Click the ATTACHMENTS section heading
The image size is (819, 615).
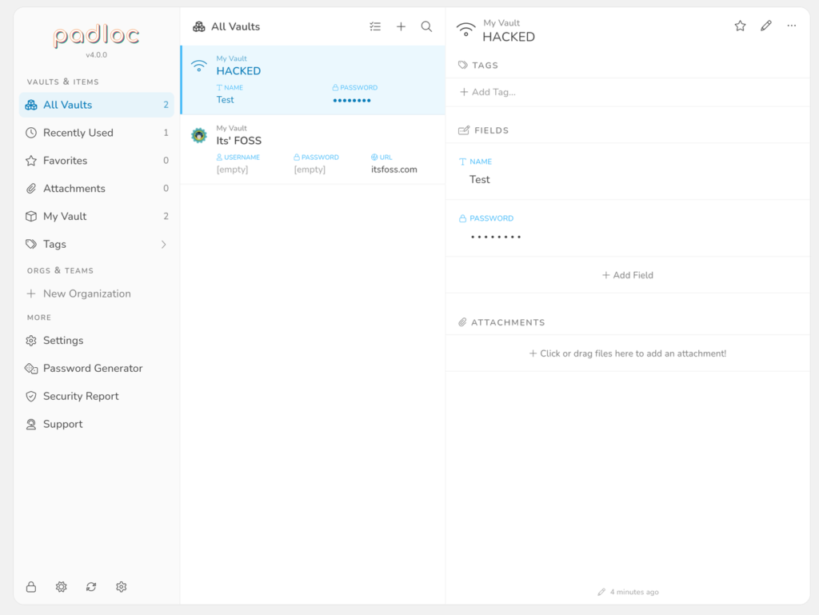point(508,322)
